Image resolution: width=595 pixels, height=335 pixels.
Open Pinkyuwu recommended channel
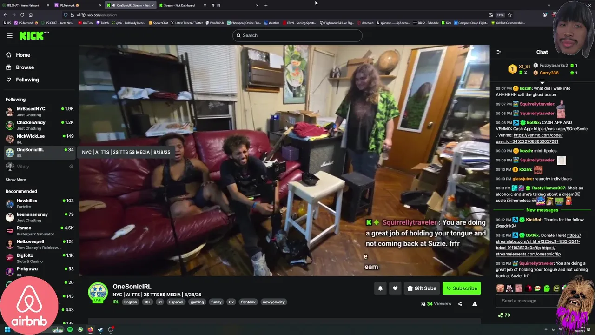click(40, 272)
